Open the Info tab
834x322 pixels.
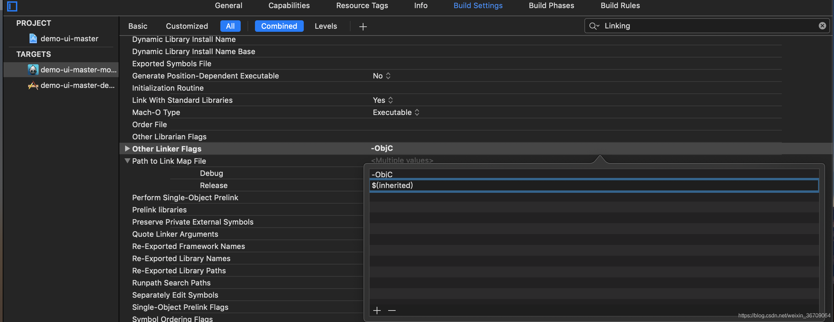pyautogui.click(x=421, y=5)
